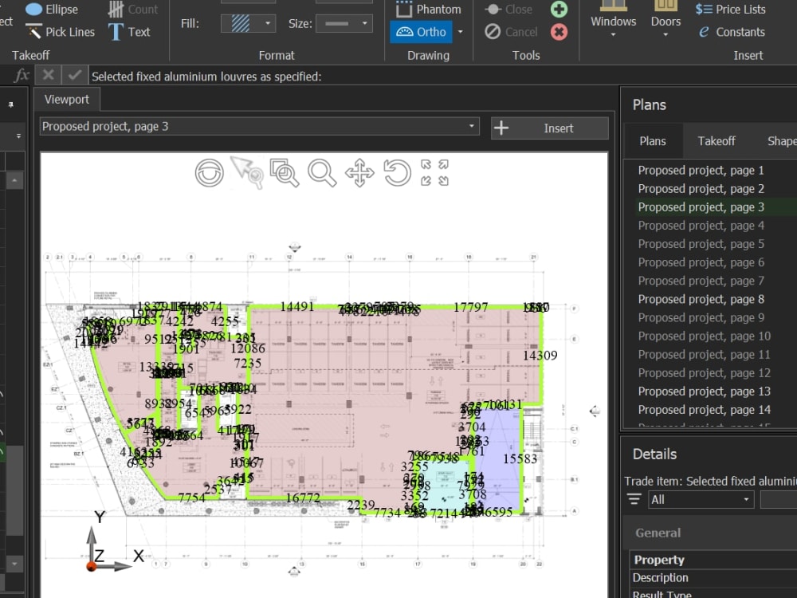This screenshot has width=797, height=598.
Task: Select Proposed project, page 4
Action: (701, 226)
